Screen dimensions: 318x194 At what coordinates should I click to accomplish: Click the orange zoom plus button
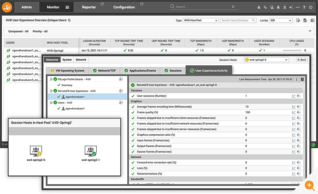tap(309, 185)
